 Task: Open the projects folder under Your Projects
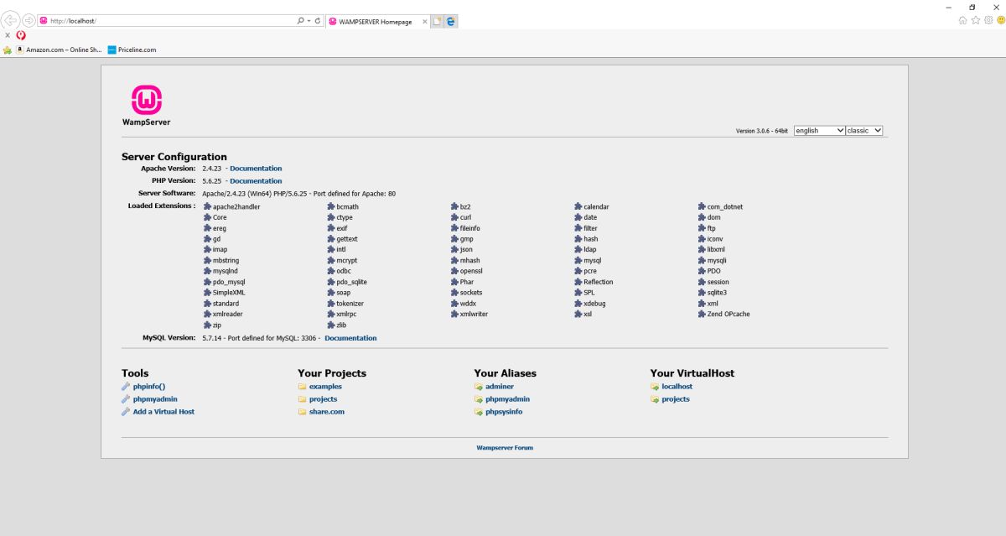[x=323, y=399]
